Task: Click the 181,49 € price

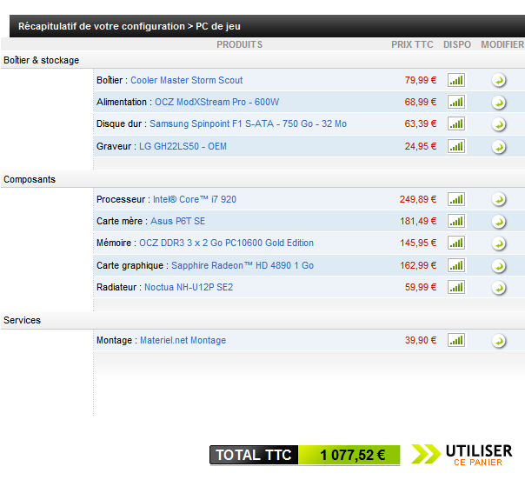Action: pyautogui.click(x=418, y=221)
